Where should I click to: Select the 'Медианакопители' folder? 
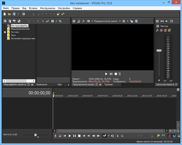click(x=20, y=29)
